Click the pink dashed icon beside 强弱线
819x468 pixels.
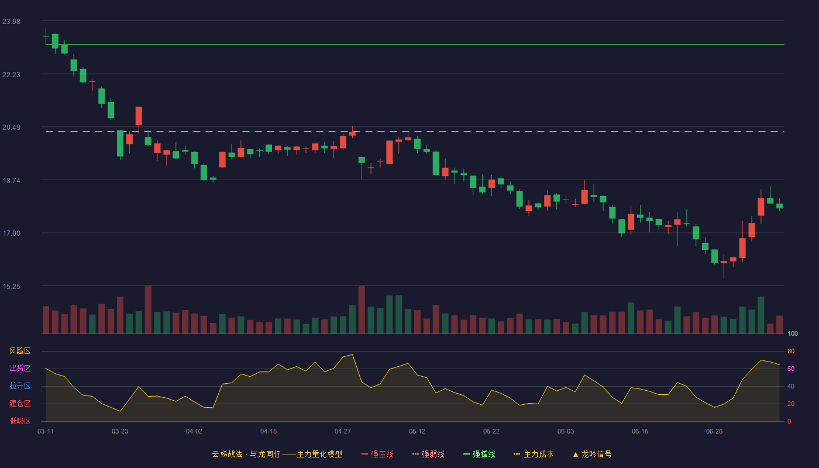(x=415, y=454)
